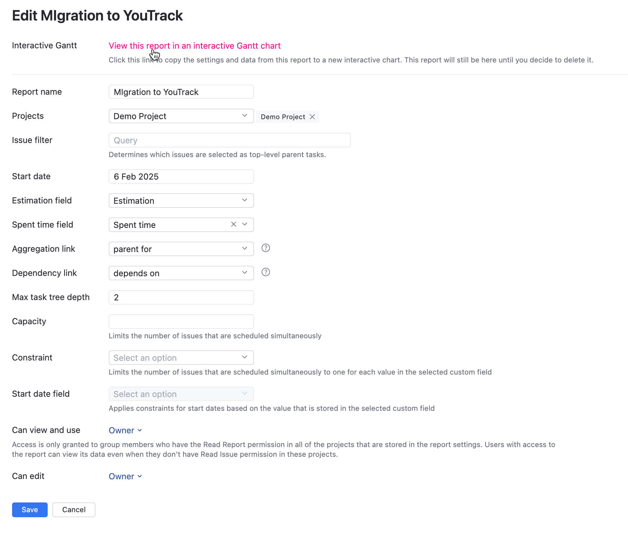
Task: Open the Projects dropdown
Action: pos(181,116)
